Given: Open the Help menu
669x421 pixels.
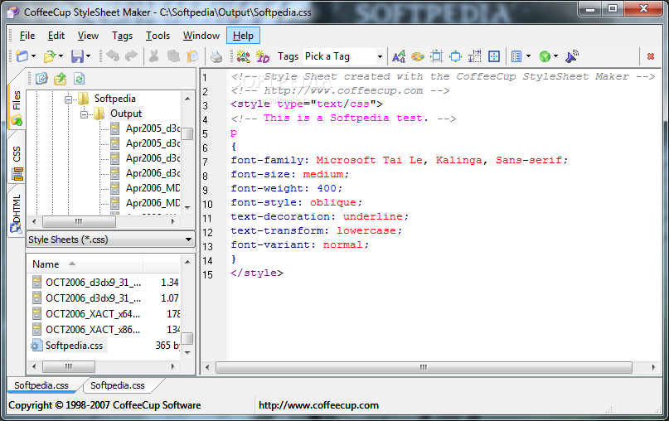Looking at the screenshot, I should coord(243,36).
